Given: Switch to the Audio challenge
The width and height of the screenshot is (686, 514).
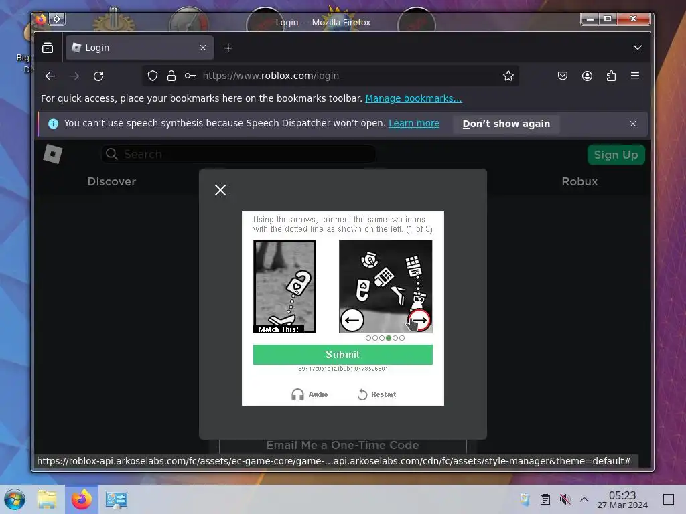Looking at the screenshot, I should coord(310,394).
